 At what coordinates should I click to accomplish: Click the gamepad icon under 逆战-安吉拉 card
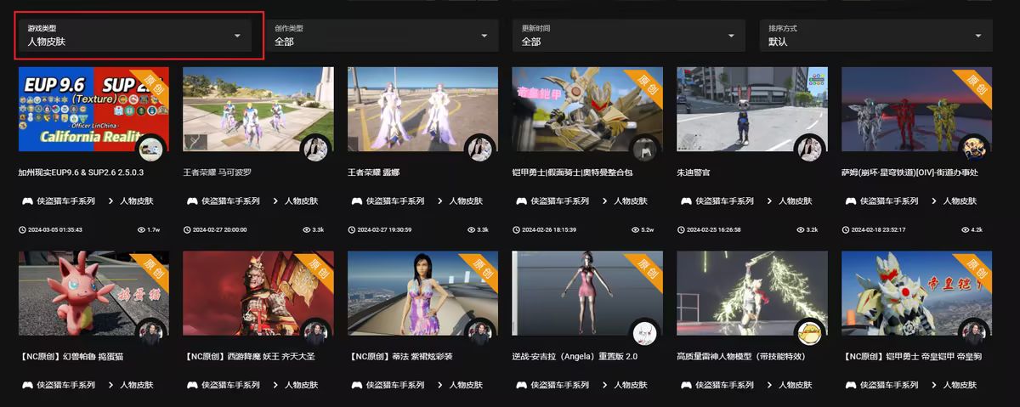click(x=521, y=385)
